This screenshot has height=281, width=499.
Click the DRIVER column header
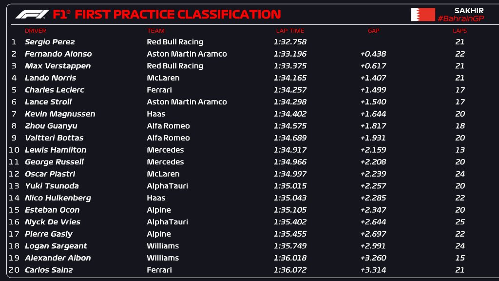pos(35,31)
